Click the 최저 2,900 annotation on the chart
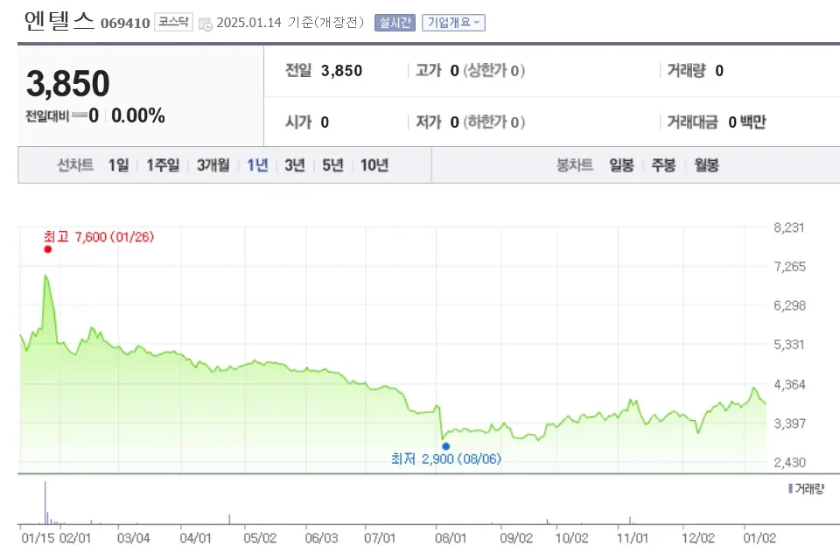 (x=446, y=458)
